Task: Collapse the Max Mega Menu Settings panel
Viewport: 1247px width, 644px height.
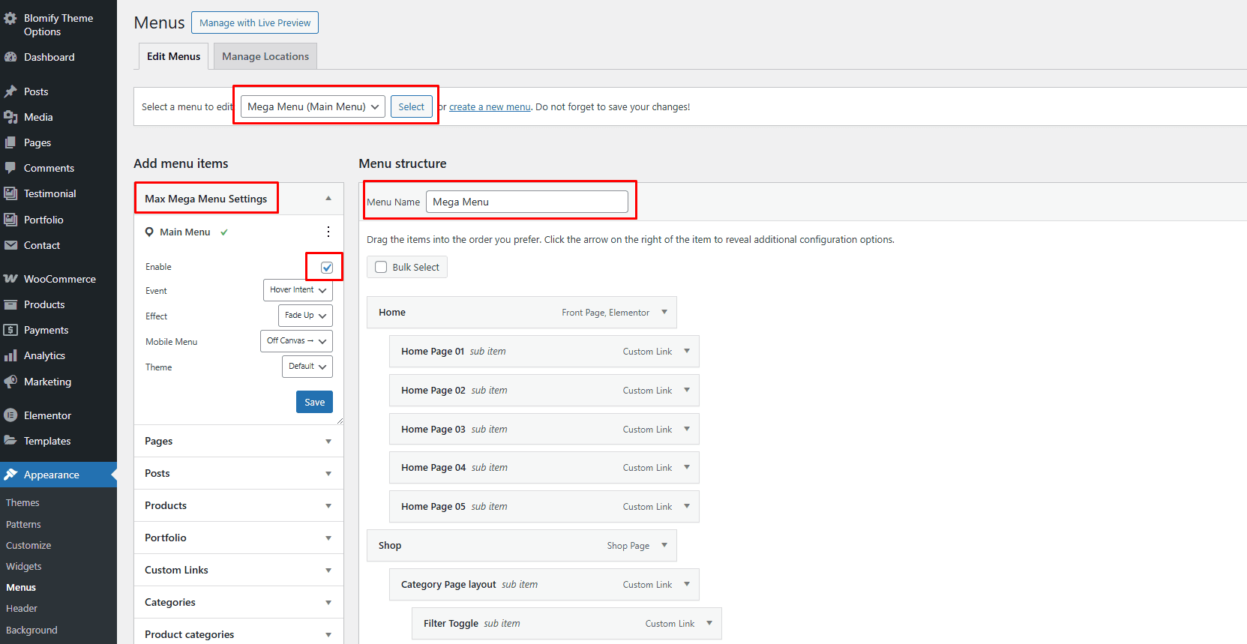Action: coord(328,199)
